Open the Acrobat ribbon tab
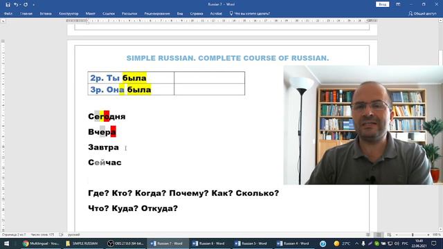 (x=216, y=14)
